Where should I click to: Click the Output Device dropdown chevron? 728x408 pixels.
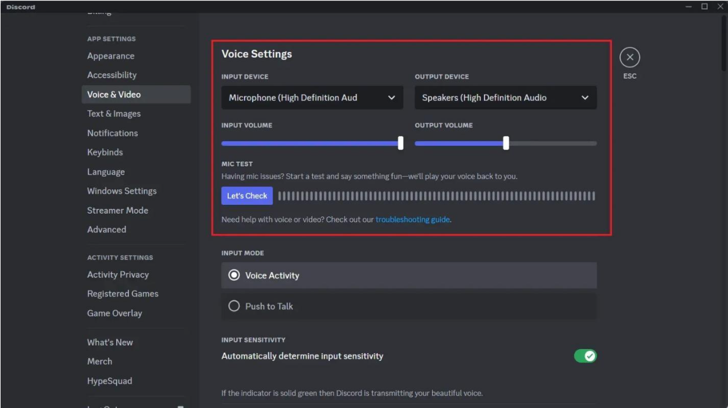coord(584,98)
